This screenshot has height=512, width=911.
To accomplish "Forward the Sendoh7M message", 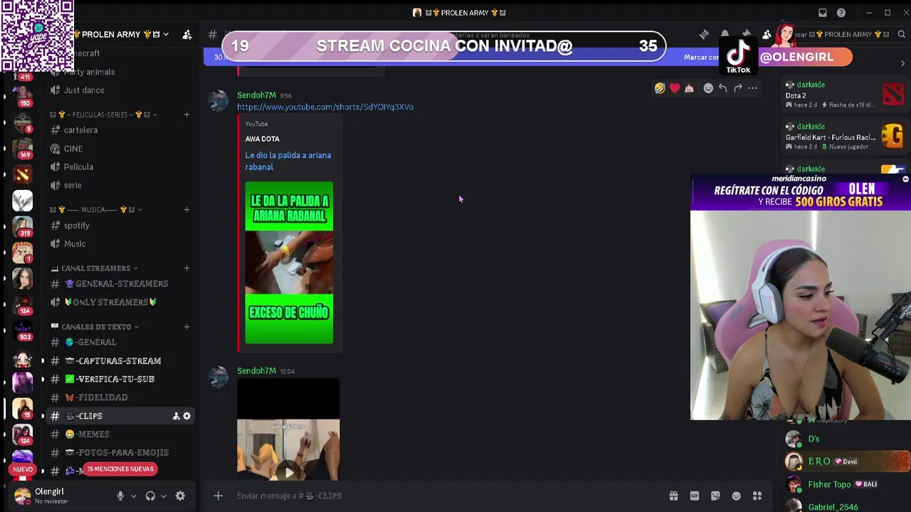I will click(737, 88).
